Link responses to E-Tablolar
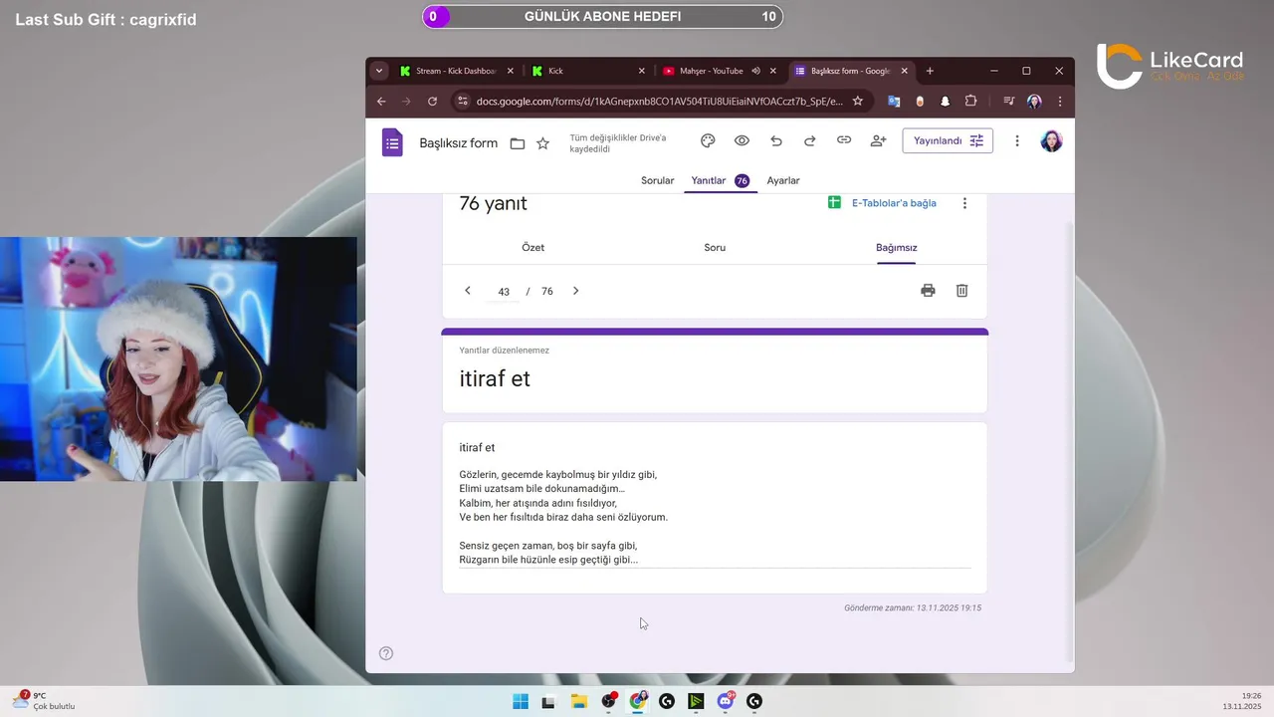The width and height of the screenshot is (1274, 717). click(x=883, y=203)
